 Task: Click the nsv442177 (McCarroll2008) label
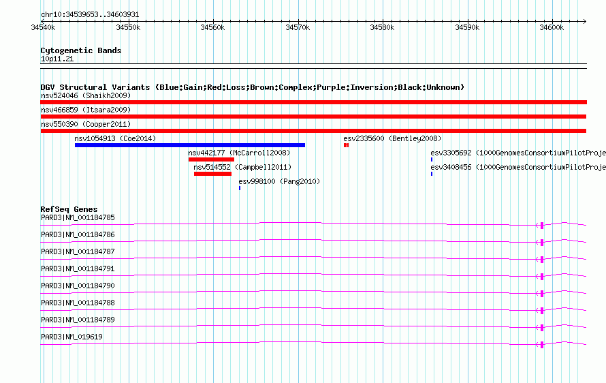click(x=239, y=153)
